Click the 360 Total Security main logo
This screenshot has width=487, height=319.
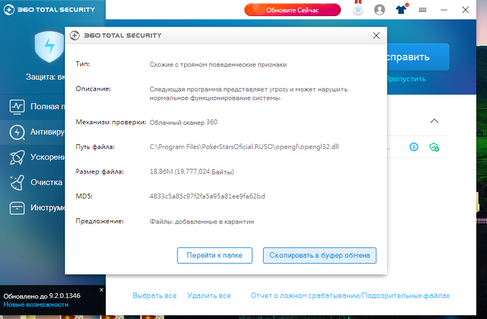[x=49, y=10]
